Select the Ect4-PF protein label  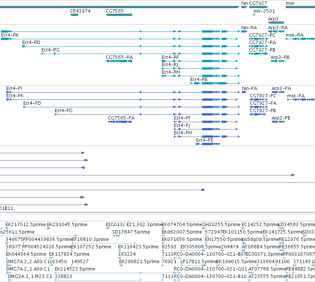click(x=182, y=118)
